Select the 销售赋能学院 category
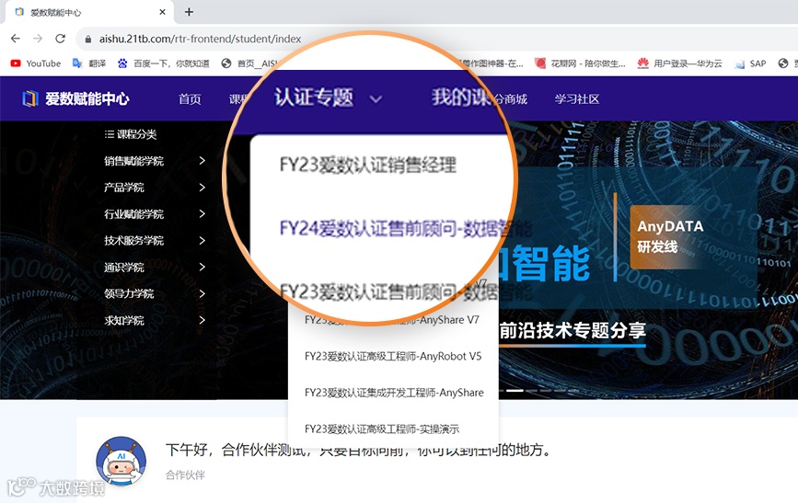This screenshot has width=798, height=503. [133, 161]
